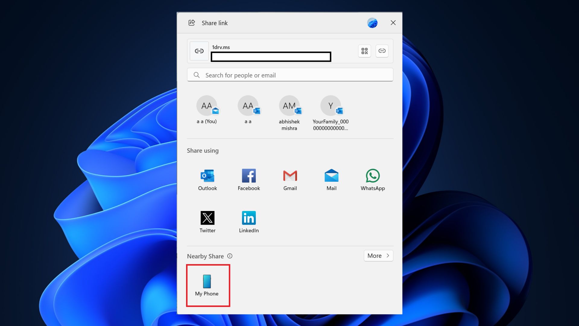
Task: Open the Mail app to share
Action: coord(331,180)
